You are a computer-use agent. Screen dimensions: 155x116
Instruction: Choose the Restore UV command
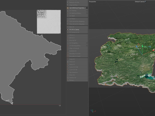coord(77,78)
